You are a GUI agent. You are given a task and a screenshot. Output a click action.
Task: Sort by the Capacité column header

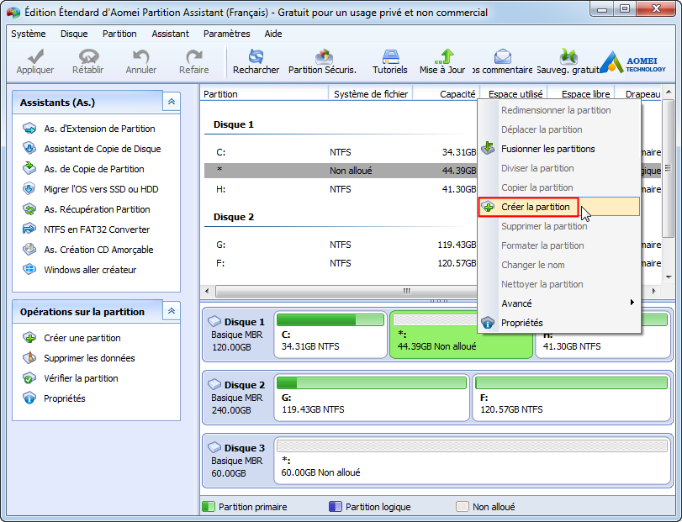point(447,94)
